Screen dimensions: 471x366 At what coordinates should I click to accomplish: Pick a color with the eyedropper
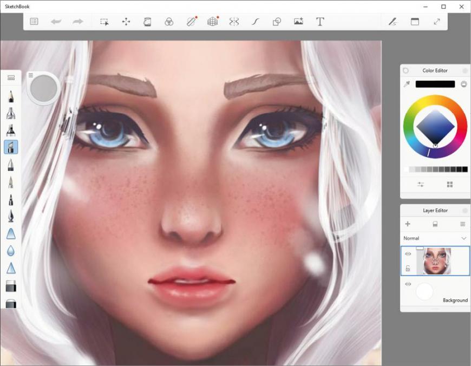point(407,84)
